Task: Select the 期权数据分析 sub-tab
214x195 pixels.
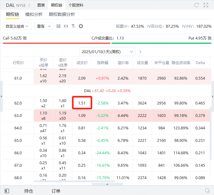Action: click(x=62, y=14)
